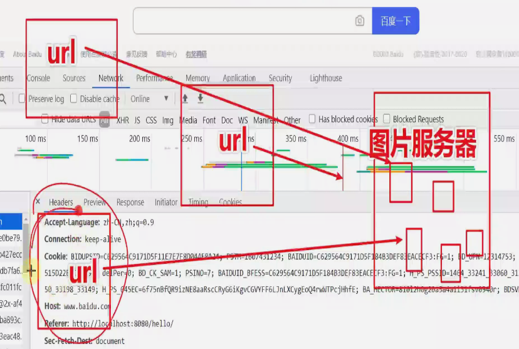The image size is (519, 349).
Task: Open the Response detail tab
Action: click(x=130, y=202)
